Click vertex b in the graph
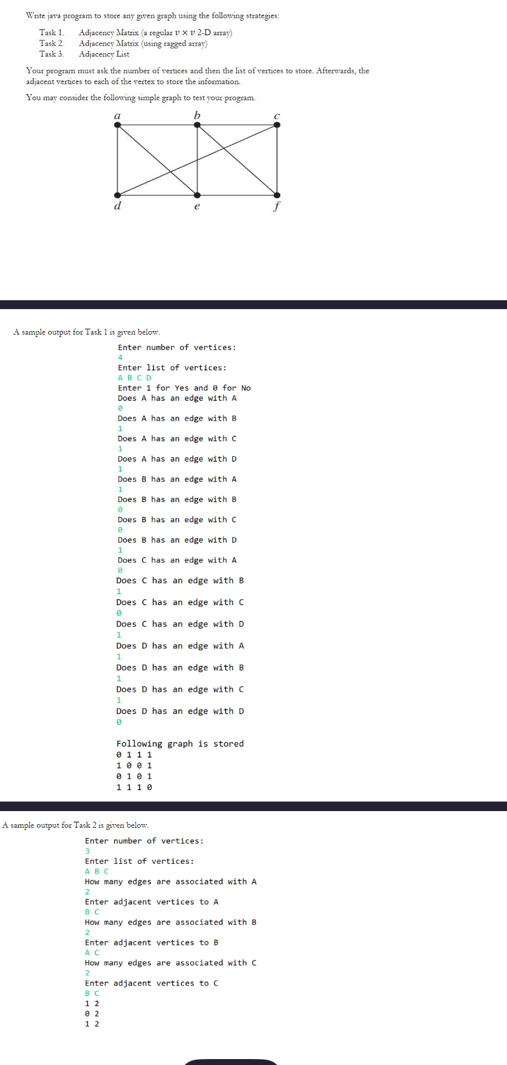 click(x=197, y=125)
